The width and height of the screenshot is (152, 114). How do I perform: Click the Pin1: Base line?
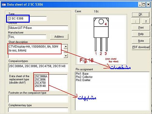click(x=82, y=74)
